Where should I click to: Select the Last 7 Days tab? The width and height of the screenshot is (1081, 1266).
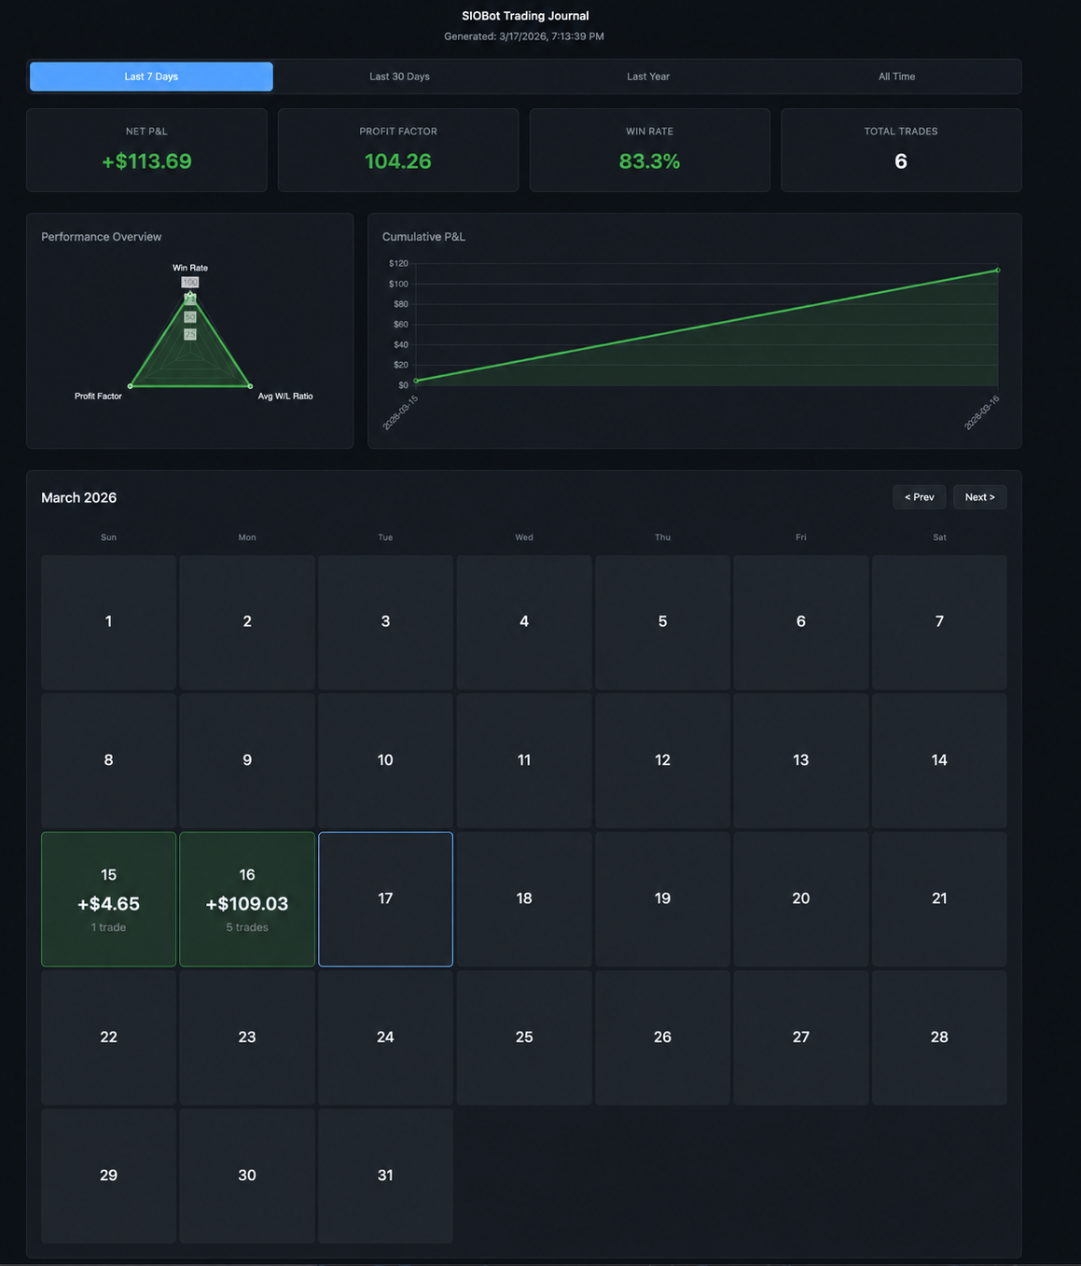tap(151, 77)
